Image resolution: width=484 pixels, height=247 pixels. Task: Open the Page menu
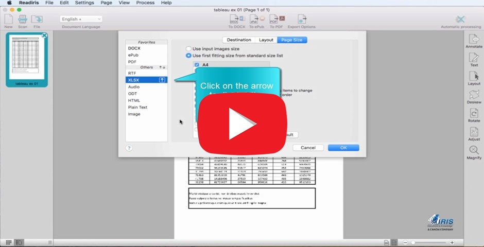(106, 3)
